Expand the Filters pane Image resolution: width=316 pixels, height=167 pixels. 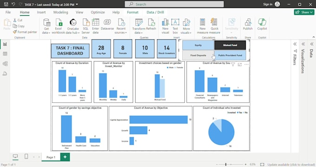[x=295, y=44]
